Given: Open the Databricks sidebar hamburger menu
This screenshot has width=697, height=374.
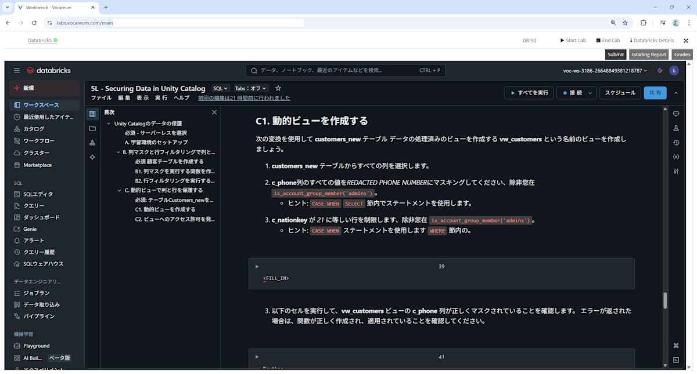Looking at the screenshot, I should pyautogui.click(x=17, y=70).
